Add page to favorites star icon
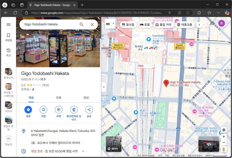 [x=188, y=13]
